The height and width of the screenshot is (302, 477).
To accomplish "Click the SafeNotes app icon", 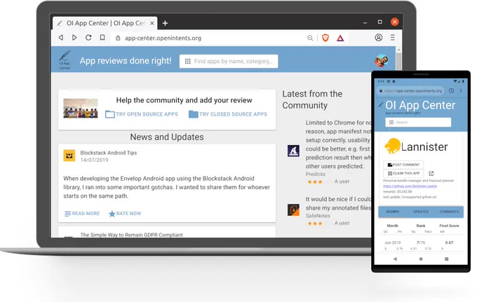I will (293, 210).
